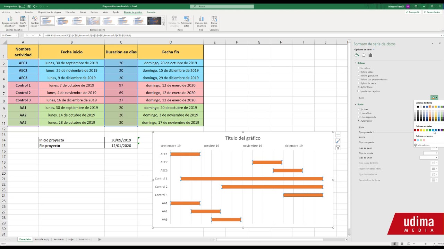
Task: Open Tipo de remate dropdown
Action: point(431,153)
